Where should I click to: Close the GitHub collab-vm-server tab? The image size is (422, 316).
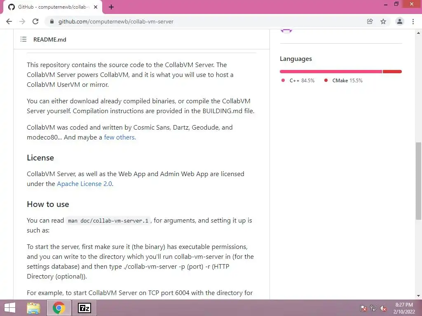pyautogui.click(x=96, y=7)
